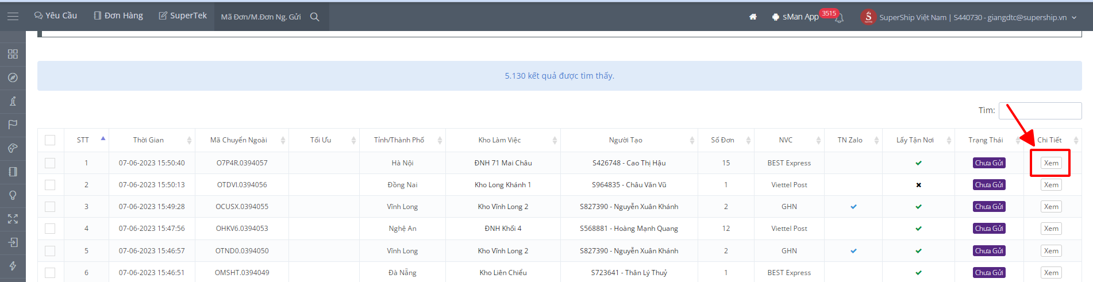The image size is (1093, 282).
Task: Open the light bulb sidebar icon
Action: [13, 195]
